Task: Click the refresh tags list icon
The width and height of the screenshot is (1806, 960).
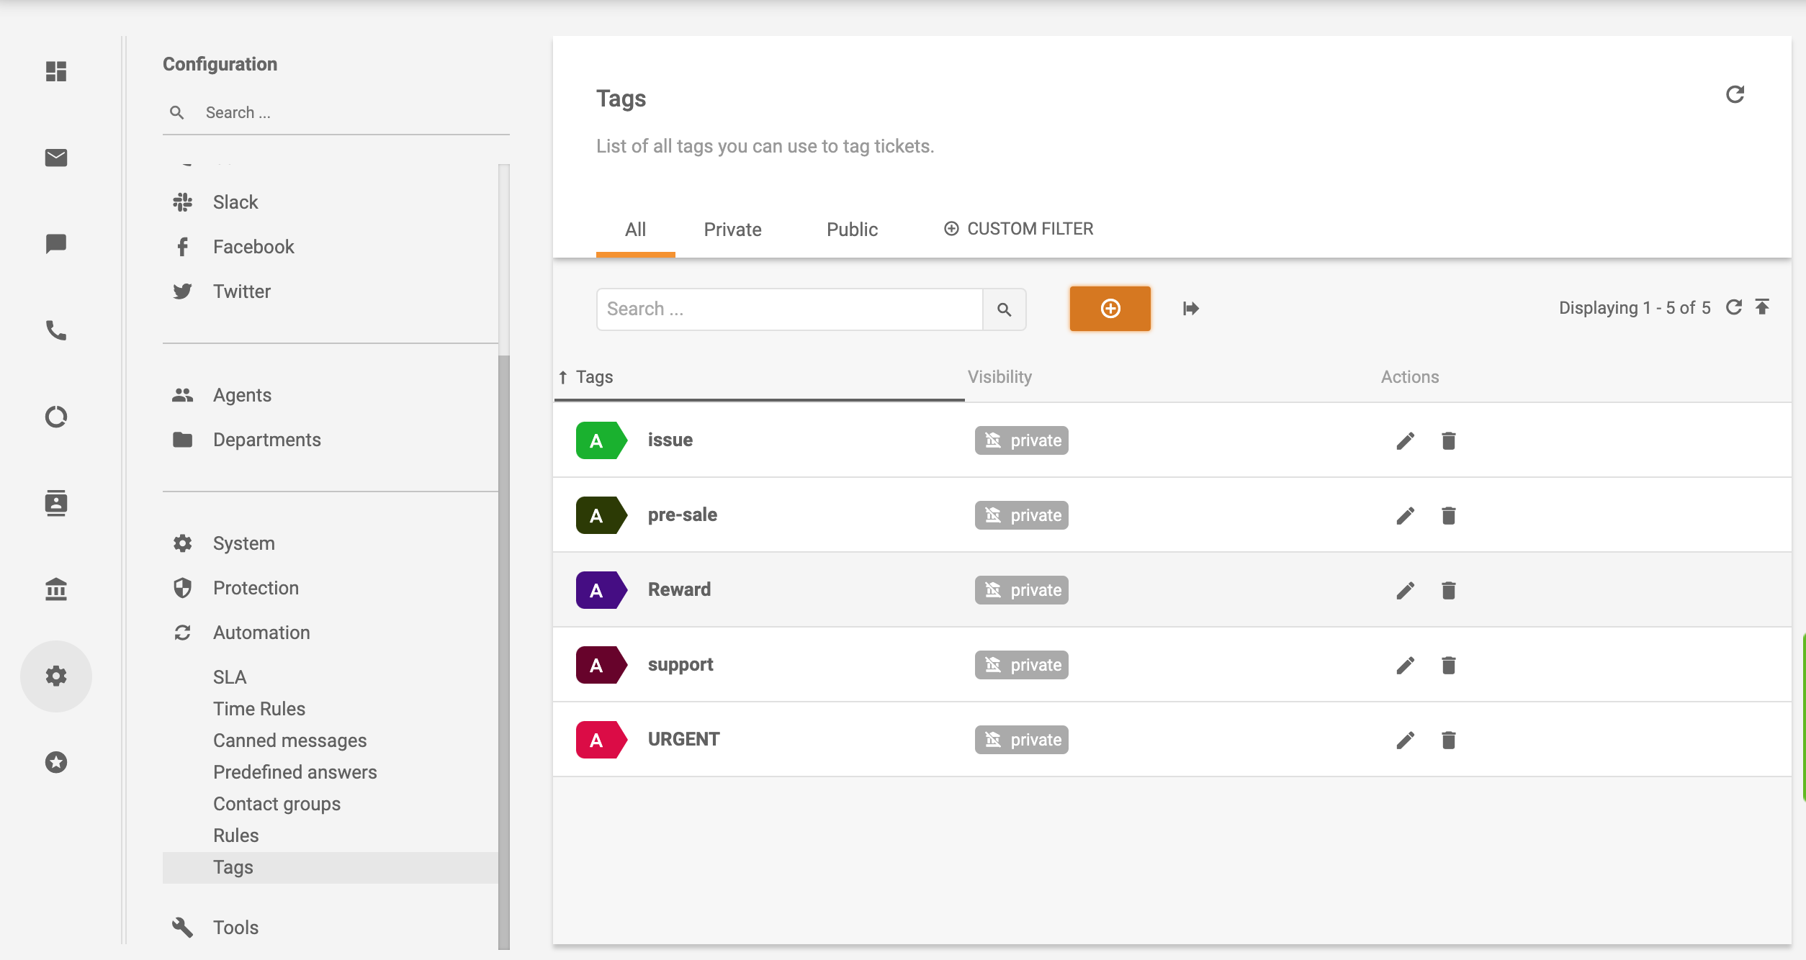Action: tap(1733, 308)
